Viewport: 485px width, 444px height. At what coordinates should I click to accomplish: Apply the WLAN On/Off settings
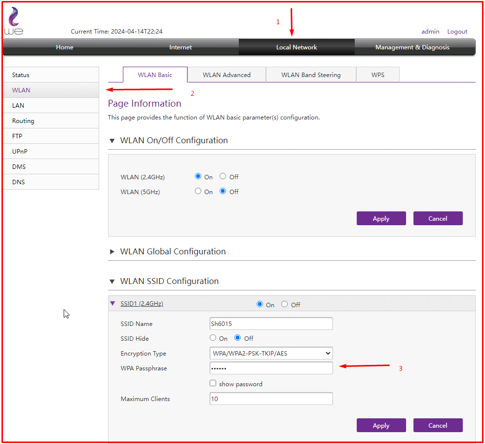(381, 218)
